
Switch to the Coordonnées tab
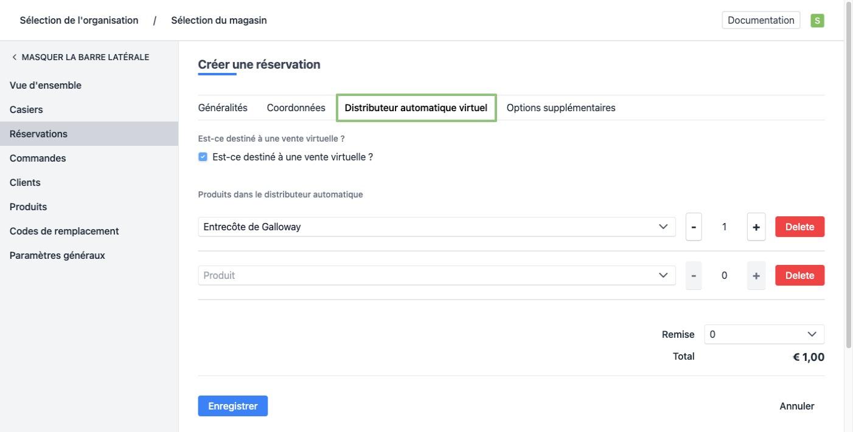click(x=296, y=108)
